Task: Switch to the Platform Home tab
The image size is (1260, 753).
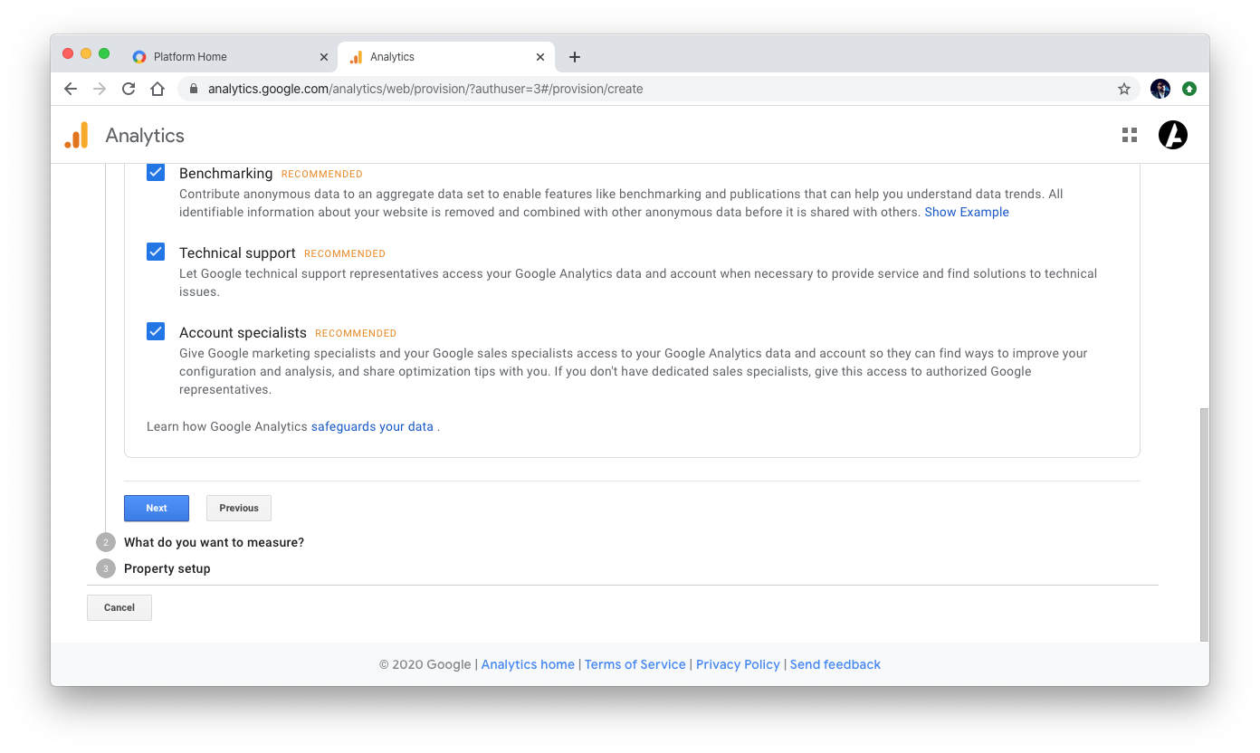Action: (x=230, y=56)
